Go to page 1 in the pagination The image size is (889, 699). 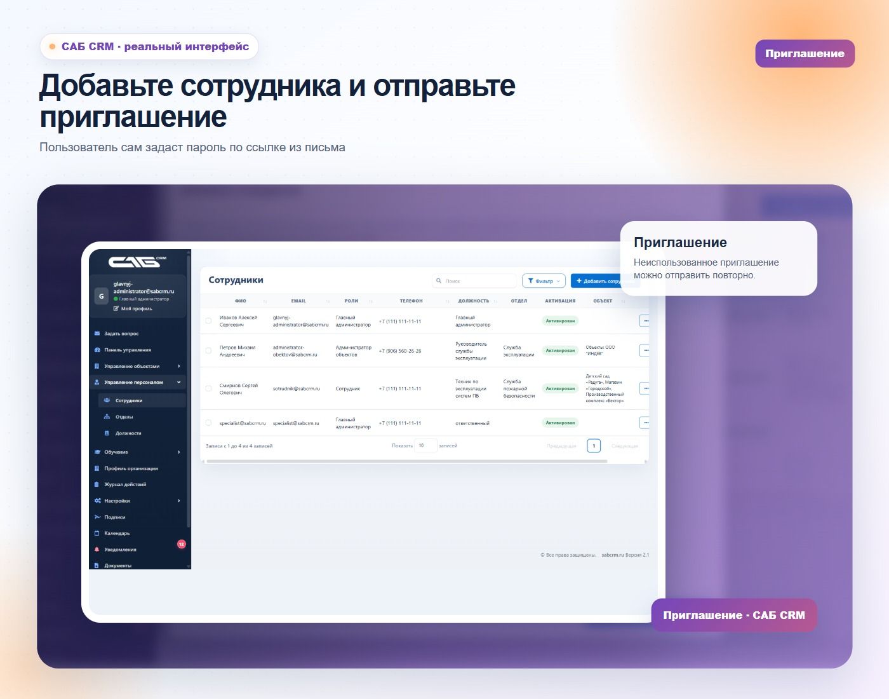[x=594, y=445]
